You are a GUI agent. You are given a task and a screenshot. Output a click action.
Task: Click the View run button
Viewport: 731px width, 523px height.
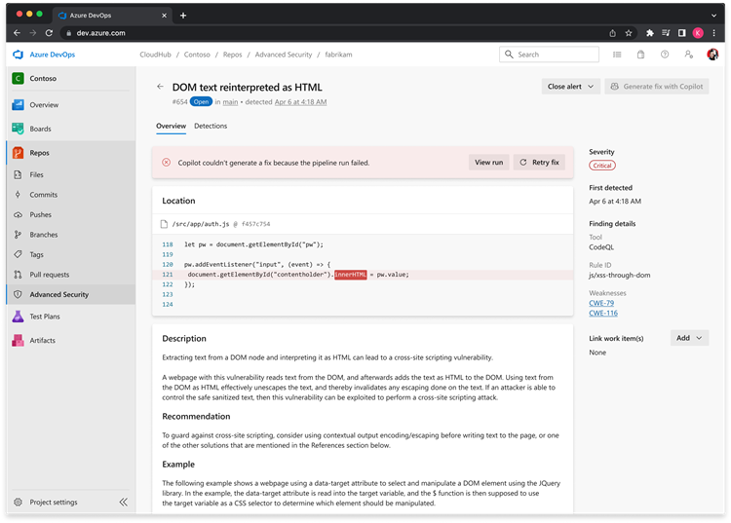coord(488,163)
